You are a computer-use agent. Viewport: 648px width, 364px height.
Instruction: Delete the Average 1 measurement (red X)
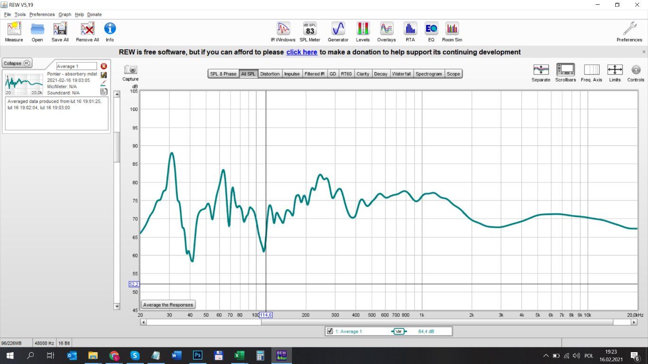[x=103, y=66]
